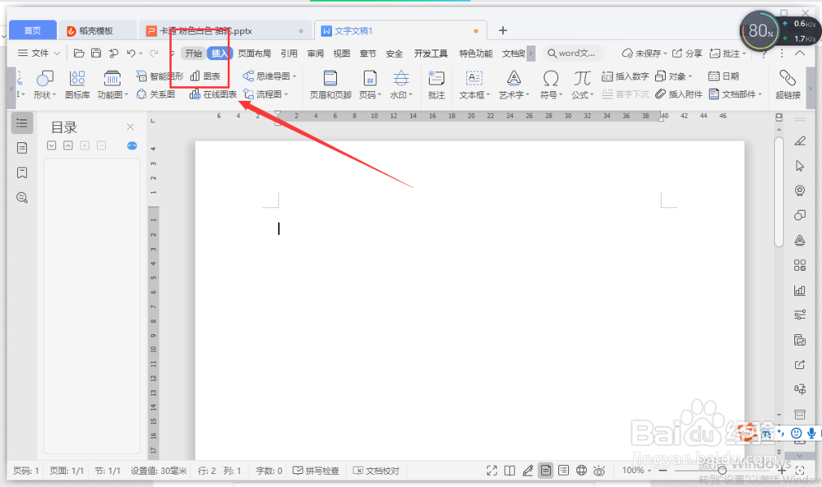Image resolution: width=822 pixels, height=487 pixels.
Task: Insert a Smart Graphic (智能图形)
Action: point(160,76)
